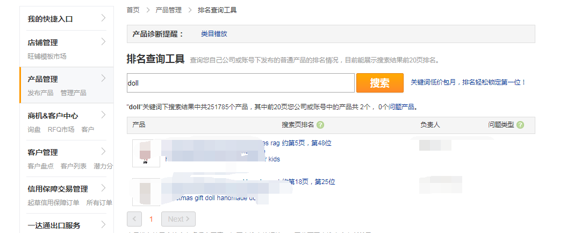Open 发布产品 in sidebar
Image resolution: width=581 pixels, height=233 pixels.
pyautogui.click(x=40, y=93)
